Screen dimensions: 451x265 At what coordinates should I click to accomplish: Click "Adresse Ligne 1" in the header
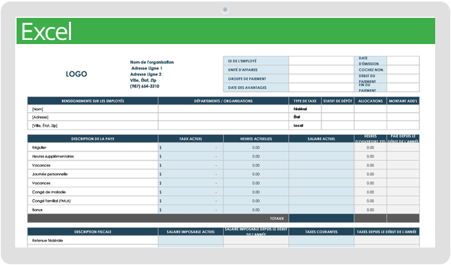(147, 68)
